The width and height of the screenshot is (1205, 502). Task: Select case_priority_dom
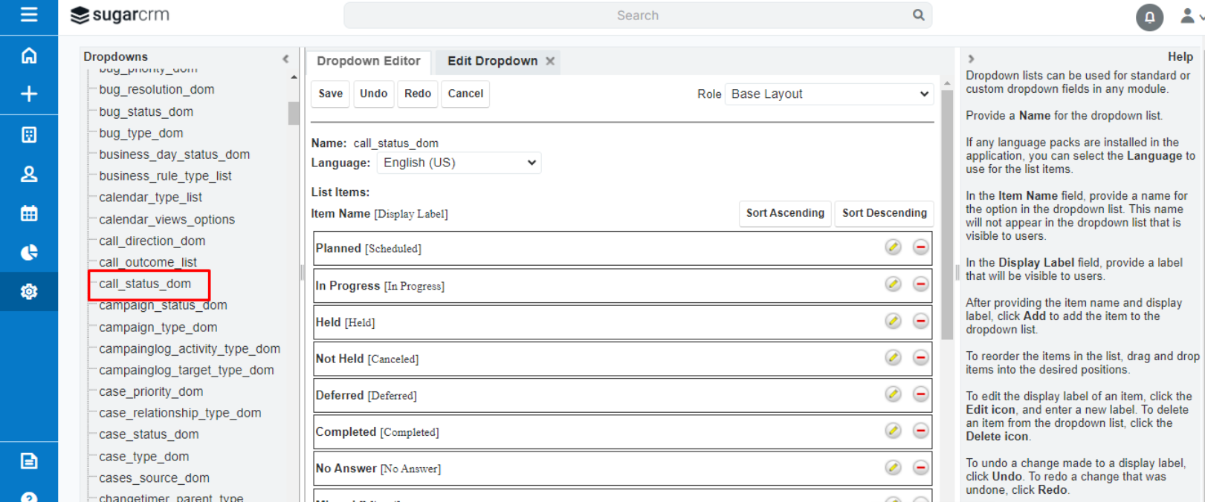click(x=151, y=391)
